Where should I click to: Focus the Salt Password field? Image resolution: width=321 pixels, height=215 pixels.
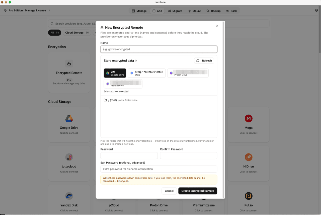click(159, 169)
